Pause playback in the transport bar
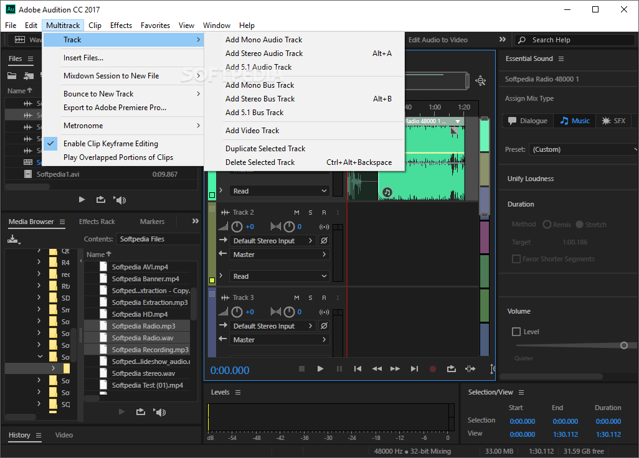This screenshot has width=639, height=458. click(339, 369)
